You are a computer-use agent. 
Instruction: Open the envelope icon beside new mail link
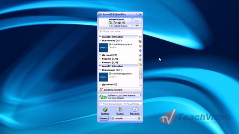coord(111,26)
